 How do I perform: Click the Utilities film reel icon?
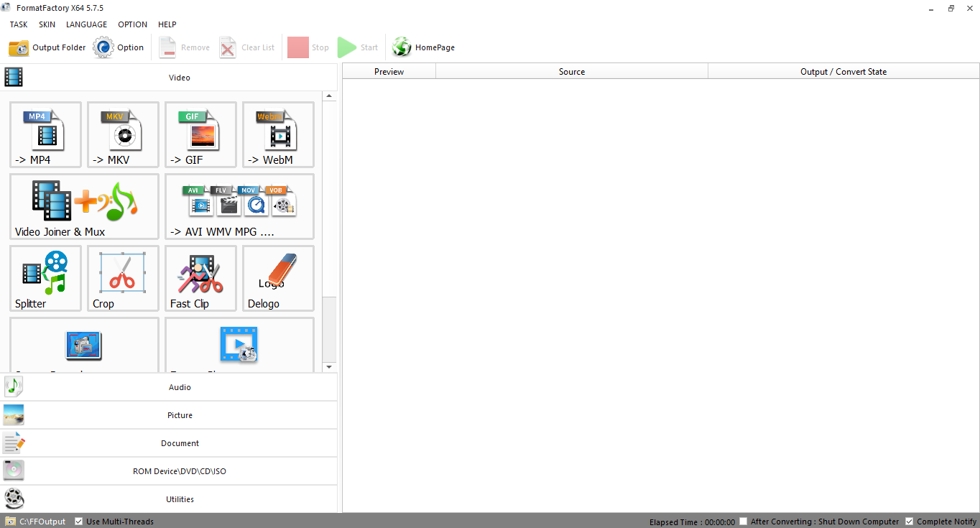tap(14, 499)
